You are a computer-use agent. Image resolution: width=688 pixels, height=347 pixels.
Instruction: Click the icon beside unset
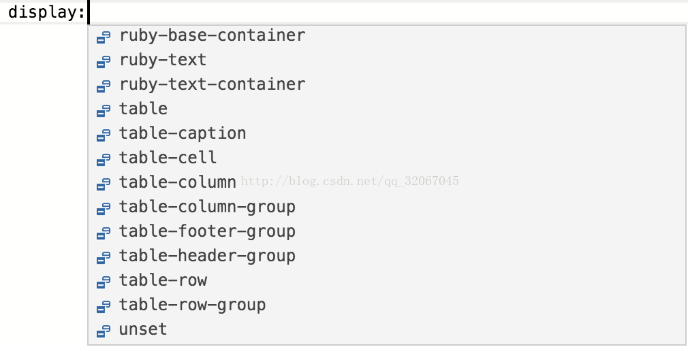click(x=104, y=332)
